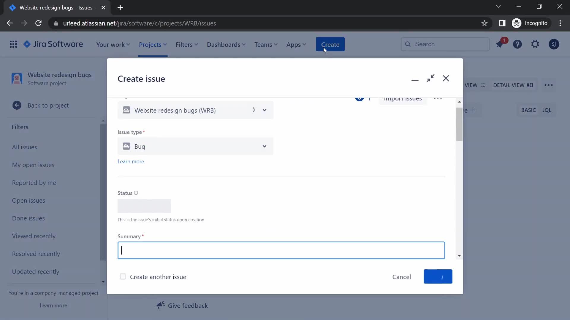570x320 pixels.
Task: Scroll the Create issue dialog down
Action: (459, 255)
